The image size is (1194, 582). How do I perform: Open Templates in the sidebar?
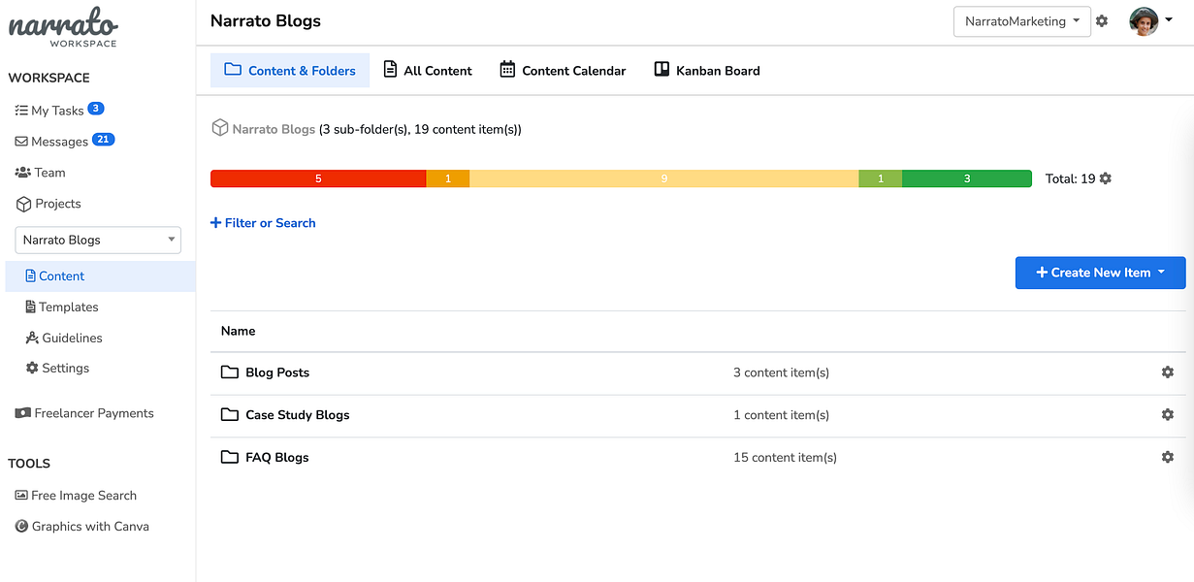click(61, 307)
